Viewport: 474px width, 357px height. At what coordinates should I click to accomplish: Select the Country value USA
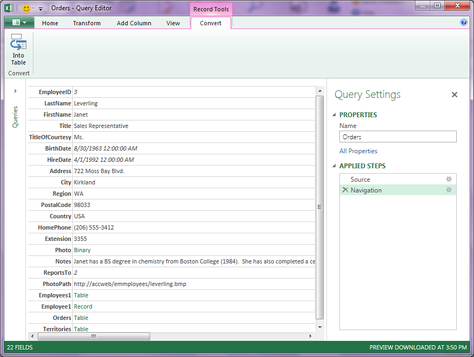[x=79, y=216]
